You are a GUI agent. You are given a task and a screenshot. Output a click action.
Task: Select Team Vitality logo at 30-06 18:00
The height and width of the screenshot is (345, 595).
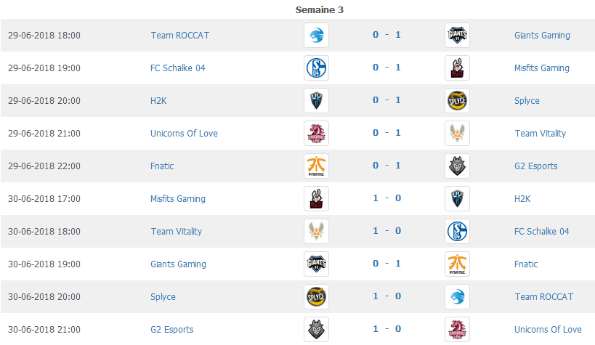316,231
